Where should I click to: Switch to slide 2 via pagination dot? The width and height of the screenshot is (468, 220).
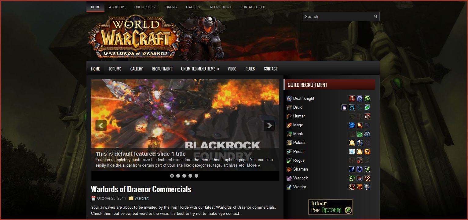point(178,176)
